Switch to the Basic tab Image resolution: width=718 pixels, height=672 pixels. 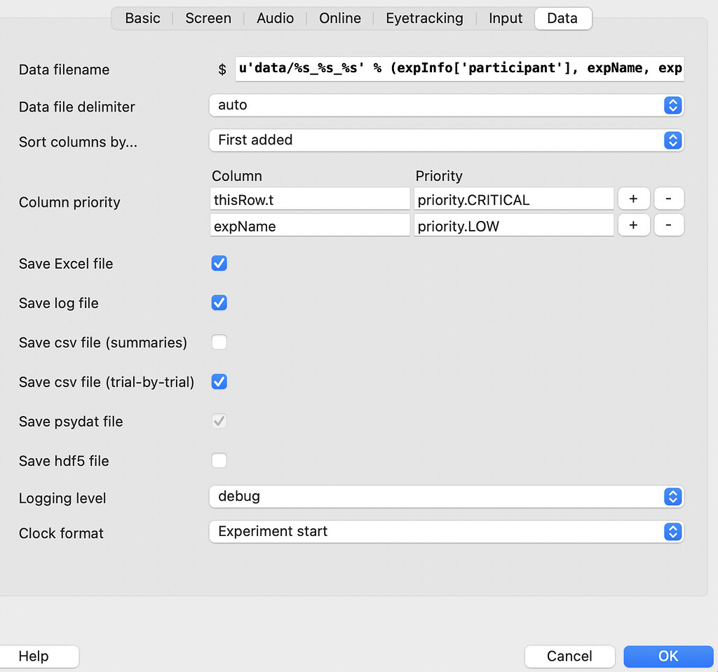click(x=142, y=18)
